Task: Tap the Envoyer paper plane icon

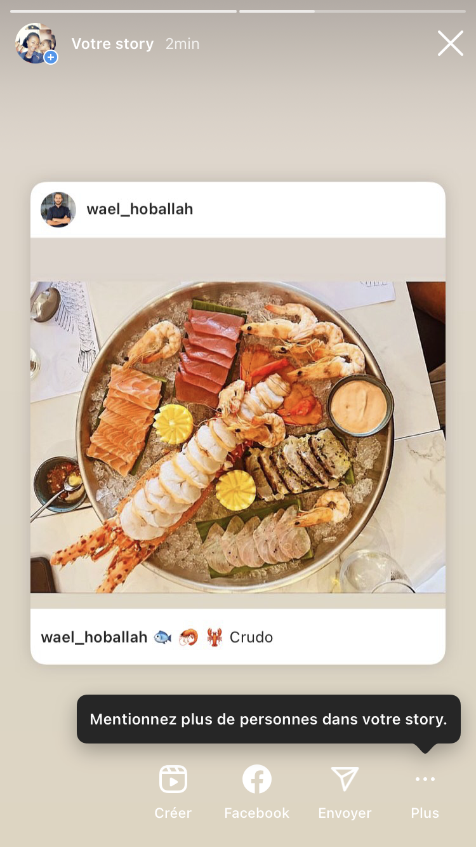Action: click(345, 779)
